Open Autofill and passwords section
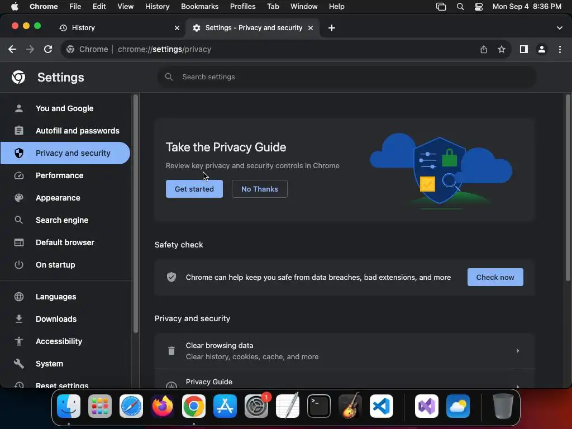Viewport: 572px width, 429px height. [x=65, y=131]
